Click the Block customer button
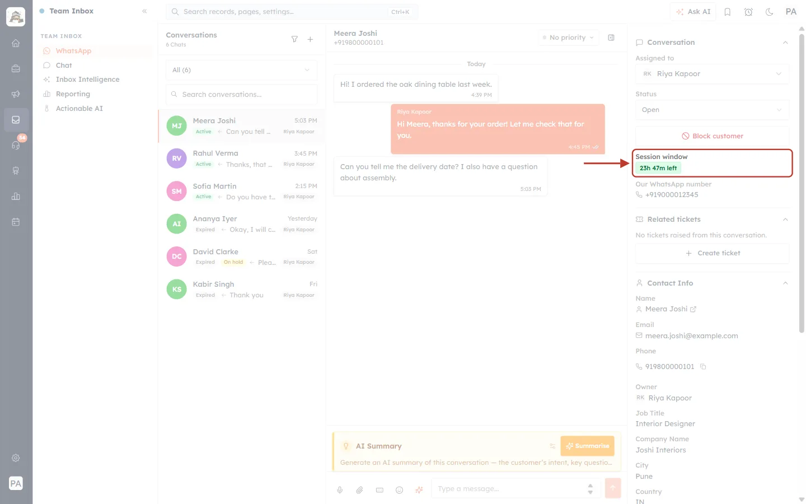 coord(713,136)
